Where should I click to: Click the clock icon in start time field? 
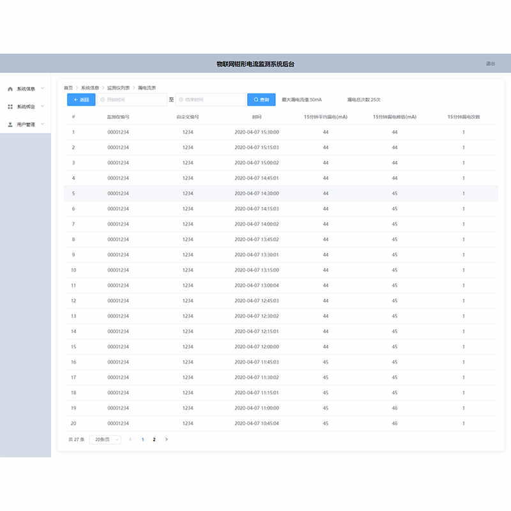(x=102, y=100)
